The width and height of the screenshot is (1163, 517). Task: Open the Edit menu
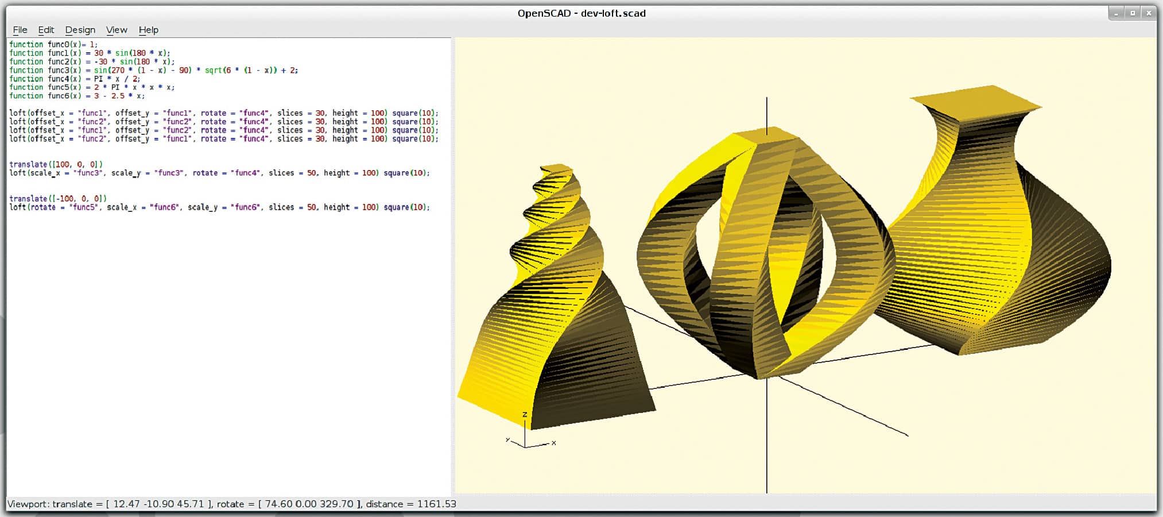pyautogui.click(x=46, y=30)
